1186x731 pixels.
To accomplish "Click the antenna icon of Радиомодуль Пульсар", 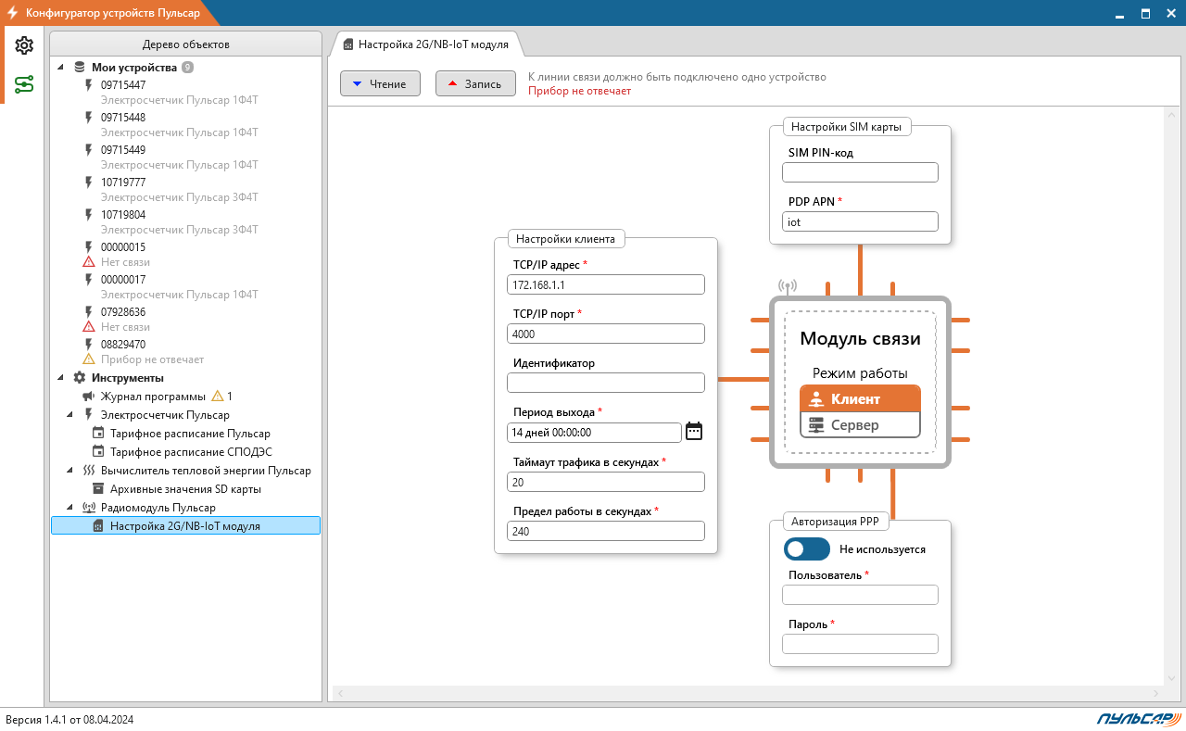I will 89,508.
